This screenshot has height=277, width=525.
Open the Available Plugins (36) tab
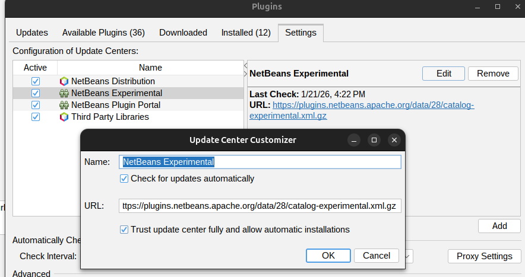pos(103,33)
